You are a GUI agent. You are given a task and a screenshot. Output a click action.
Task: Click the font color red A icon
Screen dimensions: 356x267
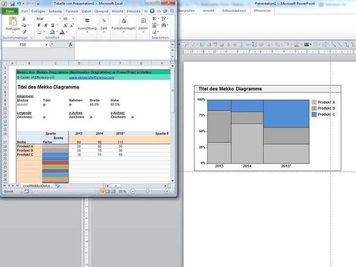62,32
